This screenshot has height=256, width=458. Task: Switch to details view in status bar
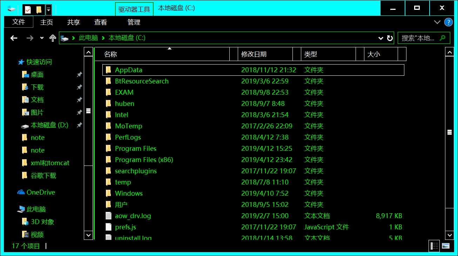(434, 246)
